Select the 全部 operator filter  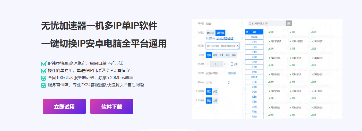209,55
